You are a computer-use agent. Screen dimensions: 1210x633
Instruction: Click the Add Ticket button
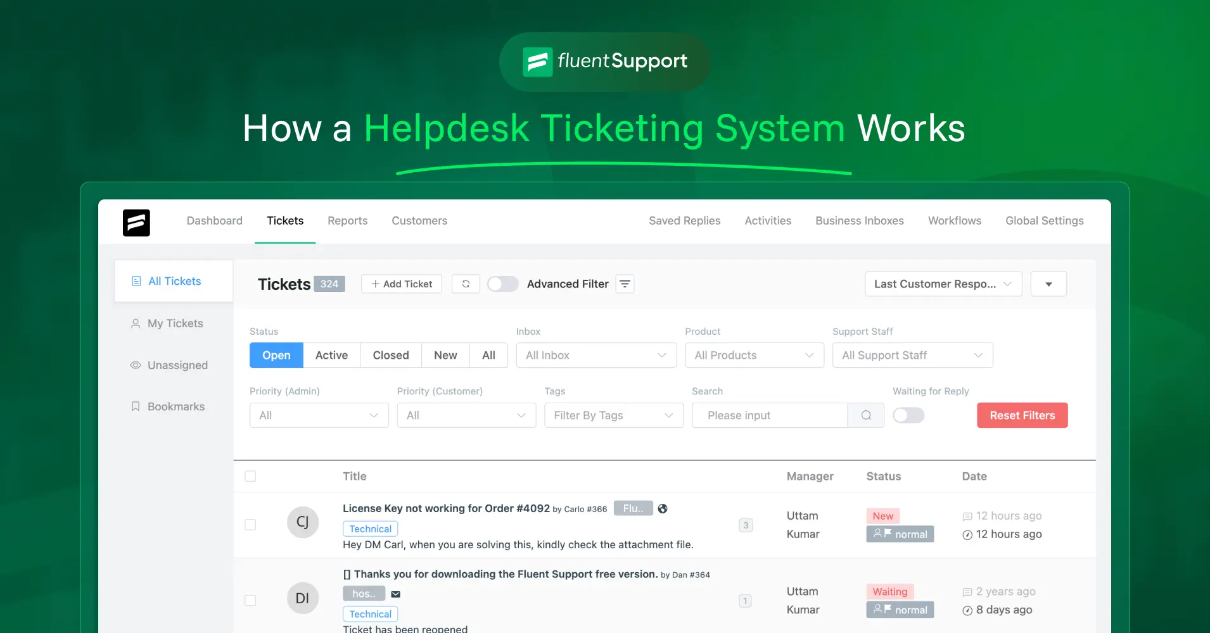[x=401, y=284]
